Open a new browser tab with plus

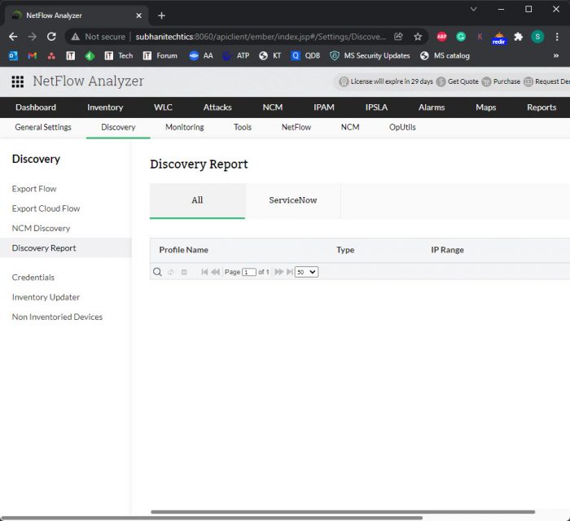point(162,15)
